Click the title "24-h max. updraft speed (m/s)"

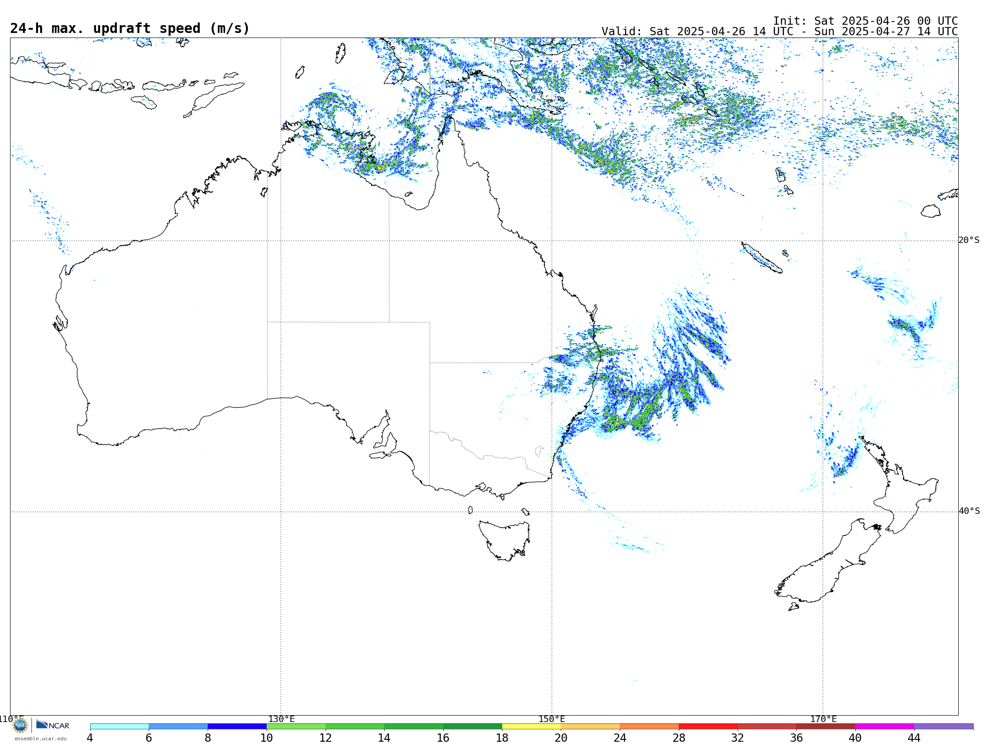(x=130, y=28)
